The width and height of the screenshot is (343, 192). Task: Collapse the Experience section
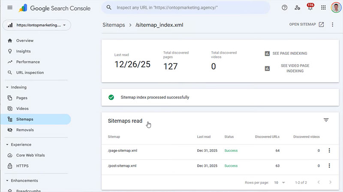(x=7, y=145)
